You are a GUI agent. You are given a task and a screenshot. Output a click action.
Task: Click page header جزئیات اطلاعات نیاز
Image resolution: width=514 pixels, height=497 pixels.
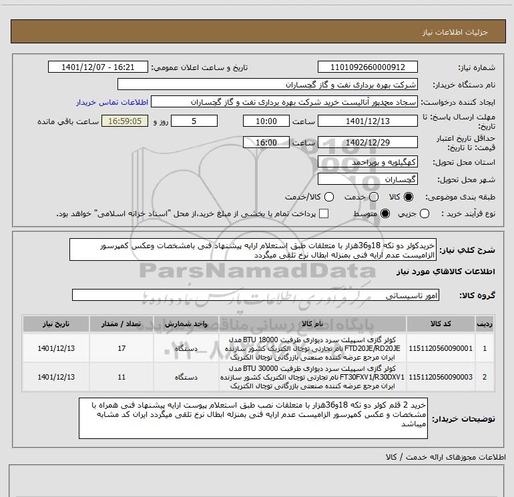click(455, 32)
